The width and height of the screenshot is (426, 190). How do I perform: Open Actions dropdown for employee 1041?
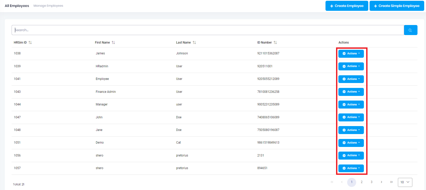click(351, 79)
